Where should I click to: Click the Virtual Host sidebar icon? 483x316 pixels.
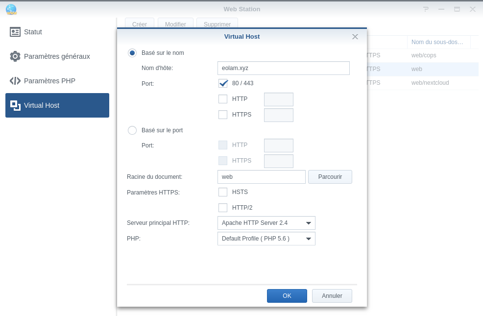coord(15,105)
